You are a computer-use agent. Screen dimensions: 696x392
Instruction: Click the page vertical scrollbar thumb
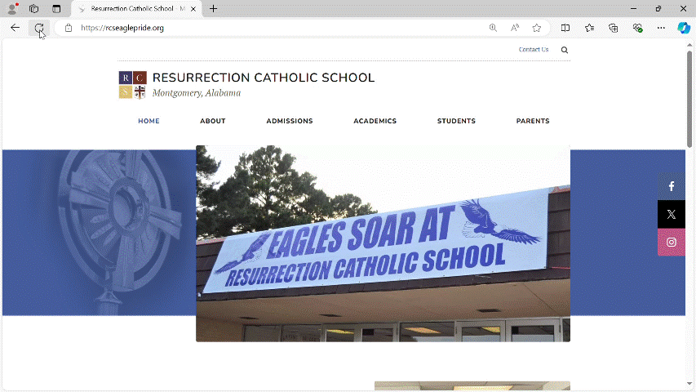coord(689,99)
